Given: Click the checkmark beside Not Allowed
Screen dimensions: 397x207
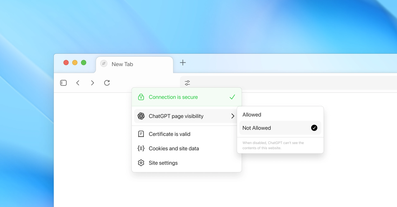Looking at the screenshot, I should 314,128.
